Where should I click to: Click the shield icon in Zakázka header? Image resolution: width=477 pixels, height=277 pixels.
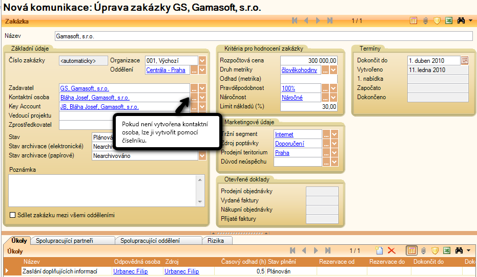[x=437, y=21]
